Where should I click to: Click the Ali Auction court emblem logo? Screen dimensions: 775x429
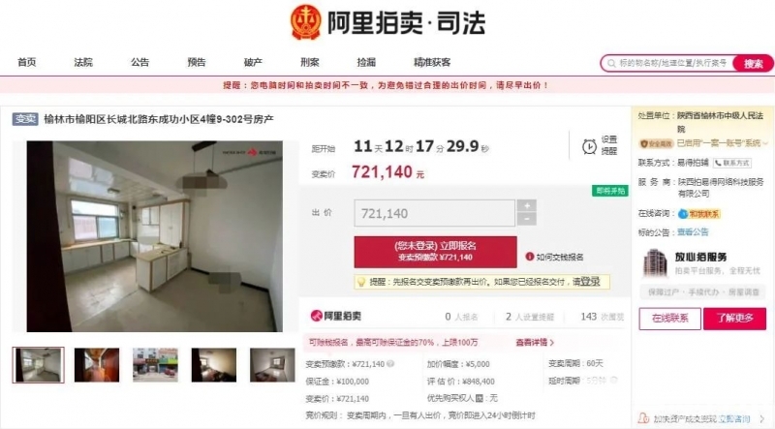click(305, 22)
